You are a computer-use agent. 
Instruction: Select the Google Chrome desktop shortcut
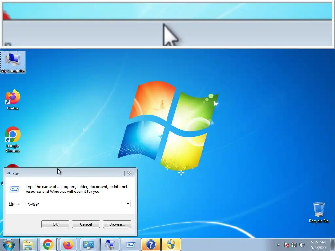[x=13, y=140]
